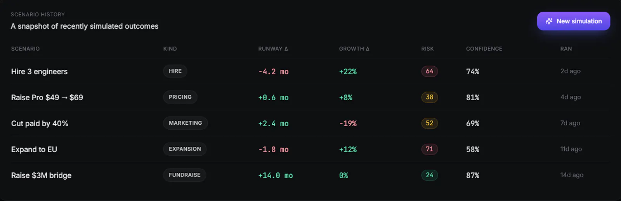Viewport: 621px width, 201px height.
Task: Open the Expand to EU scenario
Action: (x=34, y=149)
